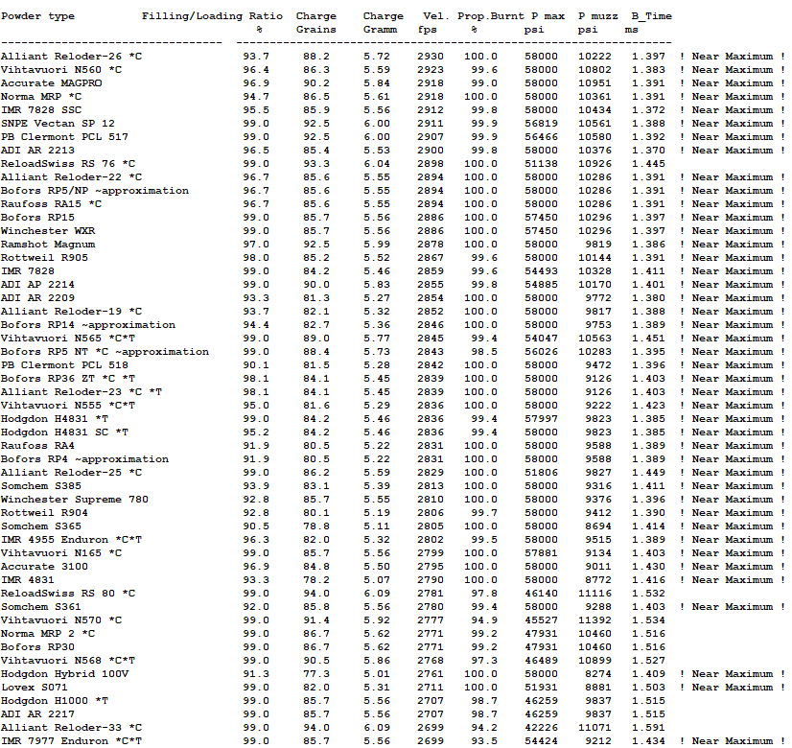The width and height of the screenshot is (792, 748).
Task: Click the "Raufoss RA15 *C" powder name
Action: pos(51,204)
